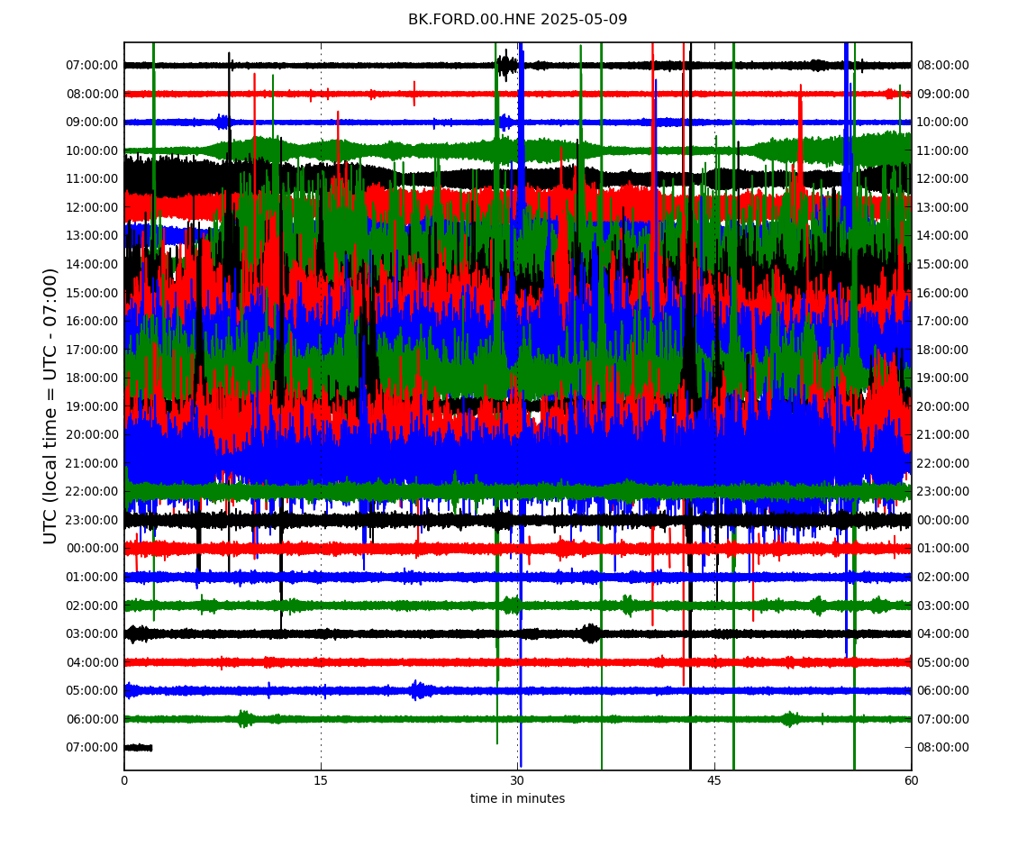
Task: Click left-axis UTC label 18:00:00
Action: [x=93, y=378]
